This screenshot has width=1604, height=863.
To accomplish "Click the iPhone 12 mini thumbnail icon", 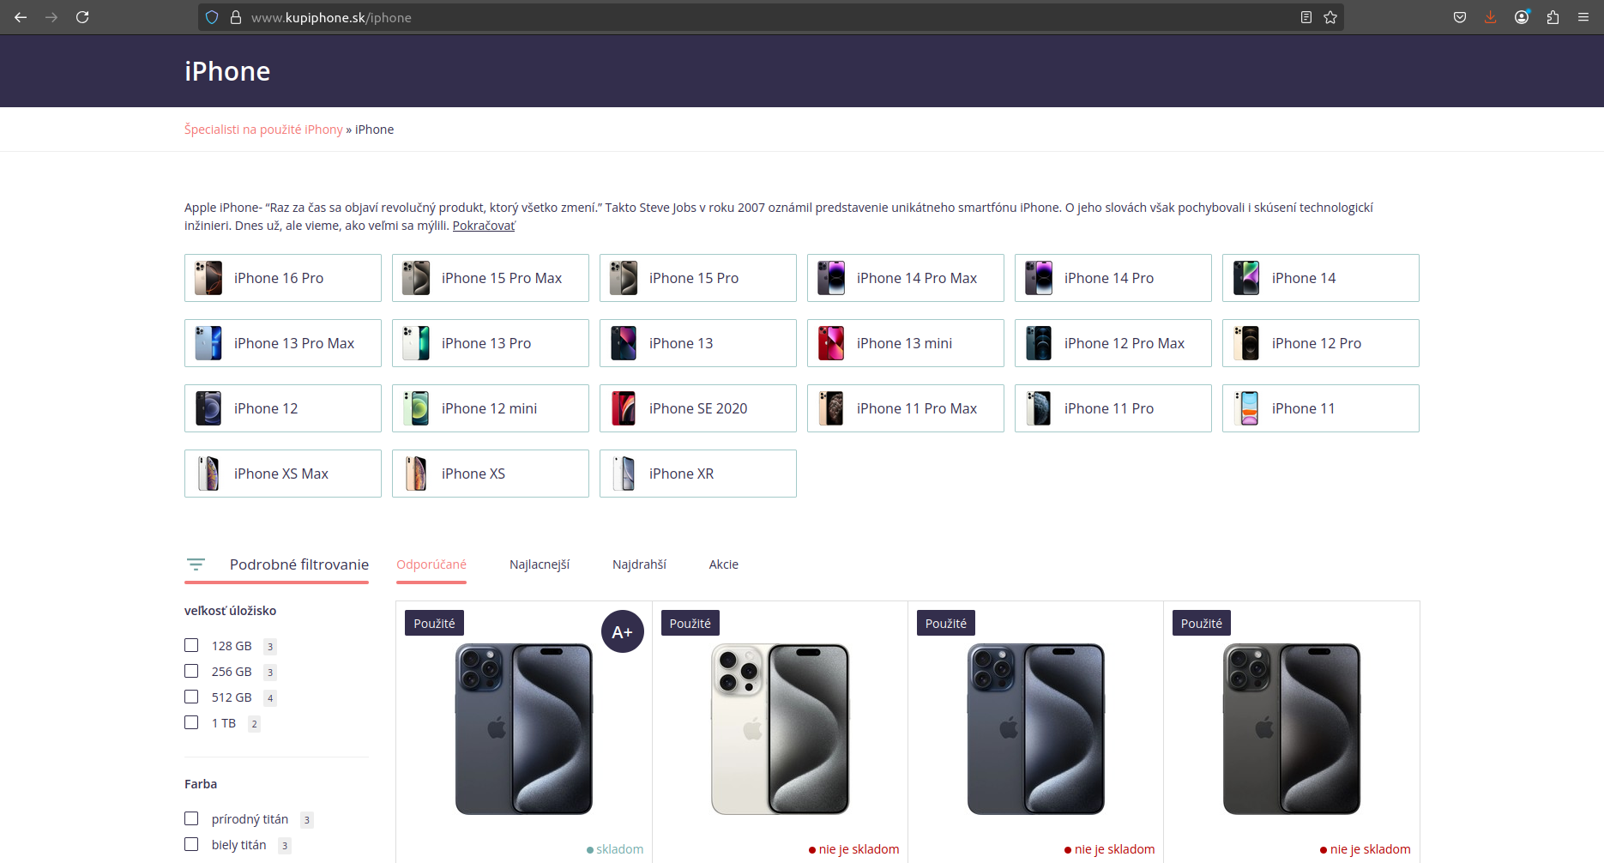I will (x=416, y=408).
